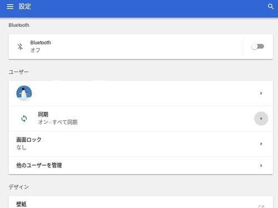
Task: Expand the user account row arrow
Action: tap(261, 93)
